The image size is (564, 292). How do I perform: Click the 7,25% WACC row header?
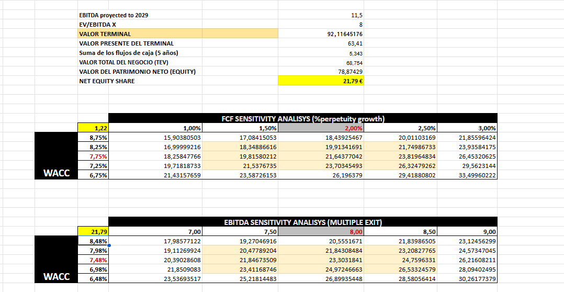(93, 165)
